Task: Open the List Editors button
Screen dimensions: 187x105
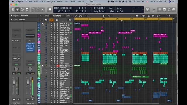Action: pos(160,10)
